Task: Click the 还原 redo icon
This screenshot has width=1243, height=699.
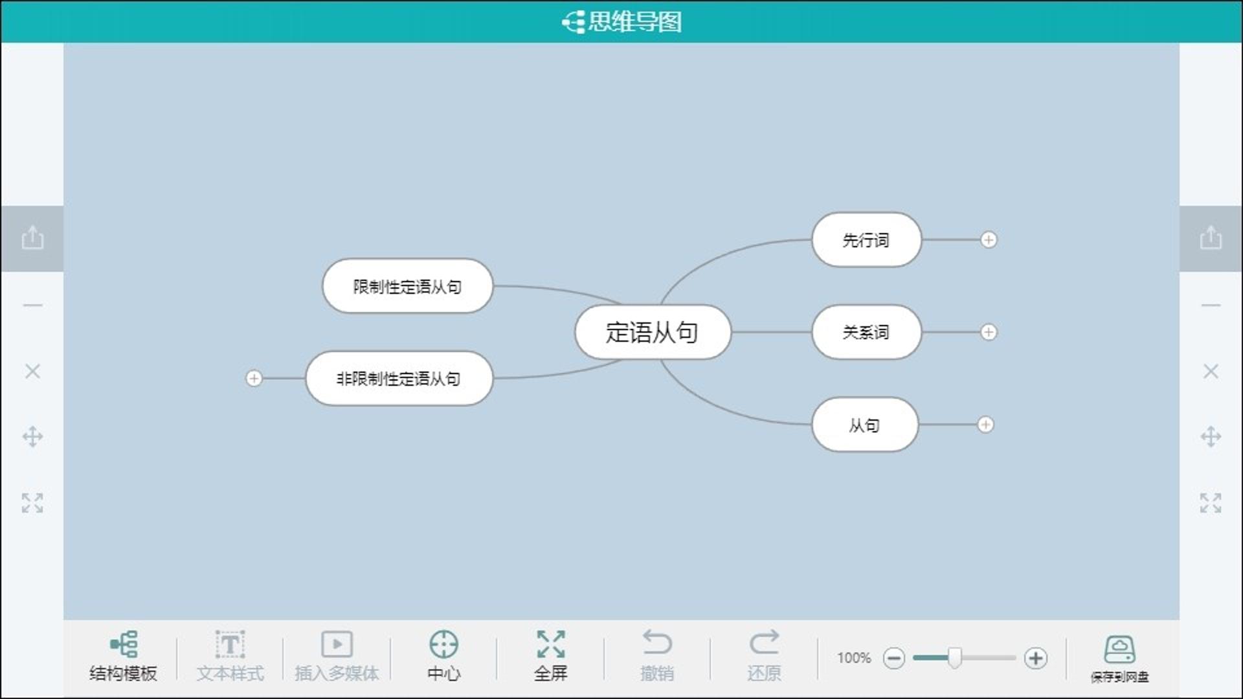Action: (x=764, y=643)
